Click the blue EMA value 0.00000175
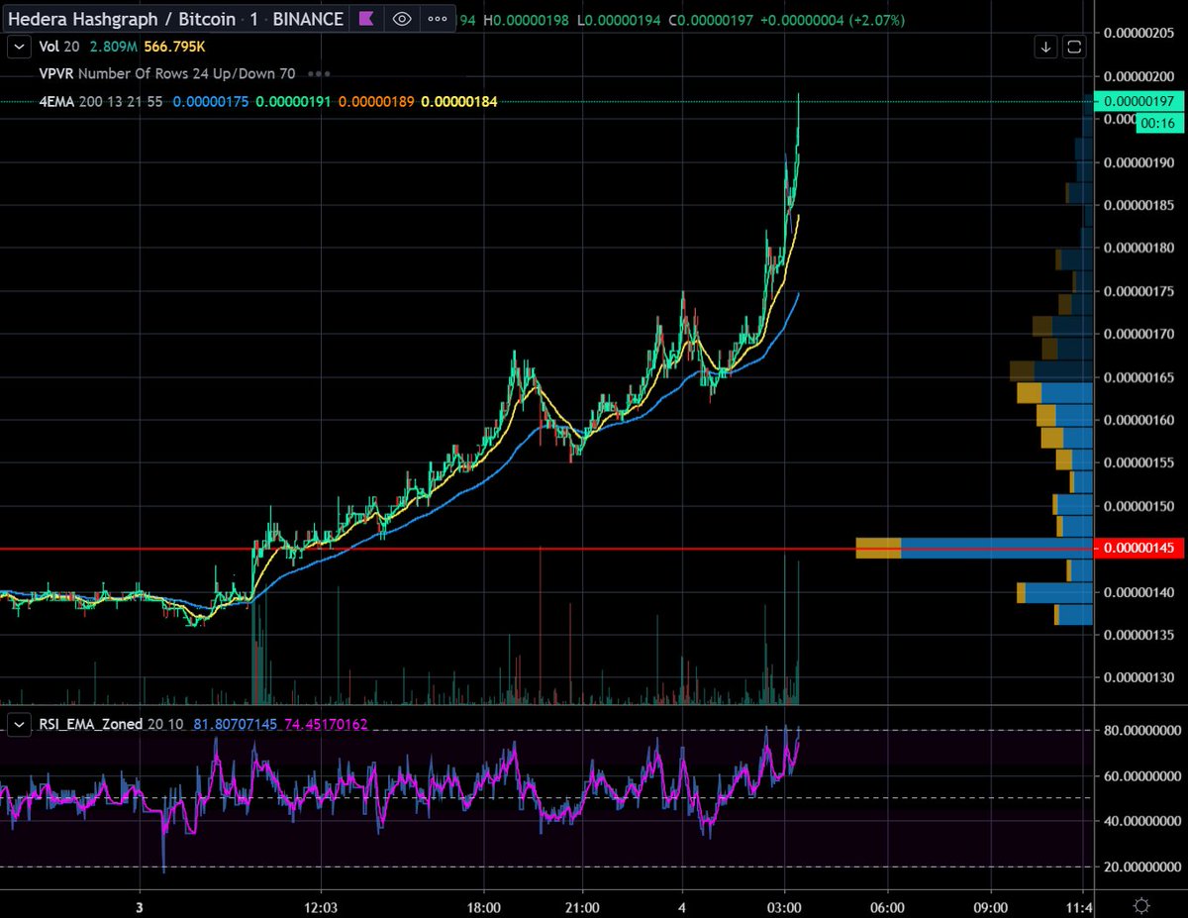Screen dimensions: 1188x918 click(213, 101)
